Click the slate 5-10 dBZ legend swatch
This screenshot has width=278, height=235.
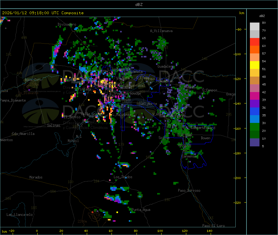pos(255,142)
